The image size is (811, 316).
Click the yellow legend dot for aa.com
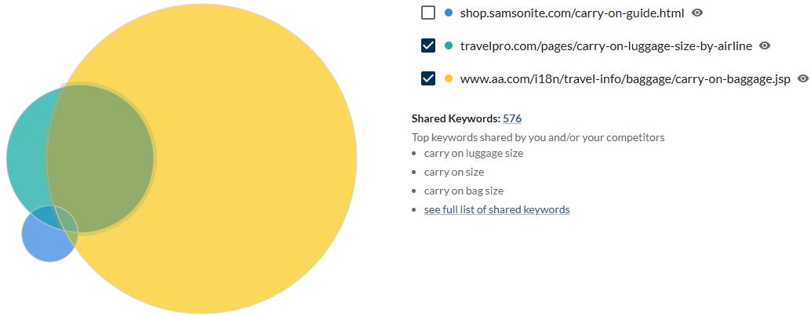click(449, 78)
